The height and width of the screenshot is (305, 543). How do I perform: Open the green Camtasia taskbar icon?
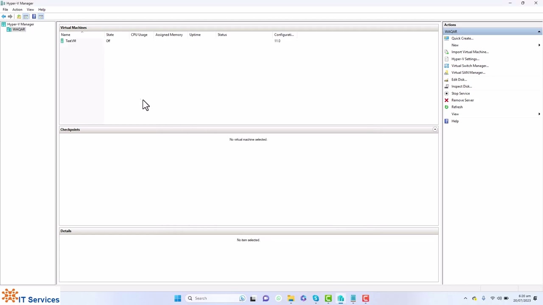(x=328, y=298)
